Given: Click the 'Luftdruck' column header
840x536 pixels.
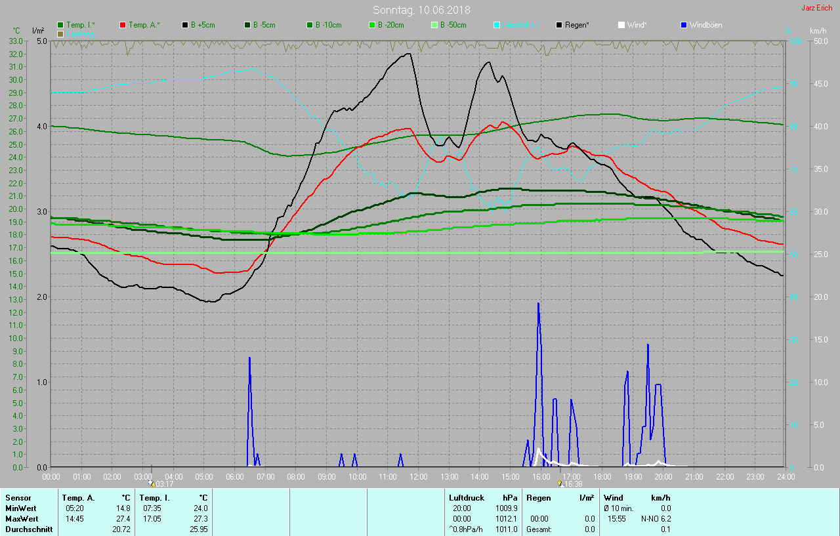Looking at the screenshot, I should pos(467,498).
